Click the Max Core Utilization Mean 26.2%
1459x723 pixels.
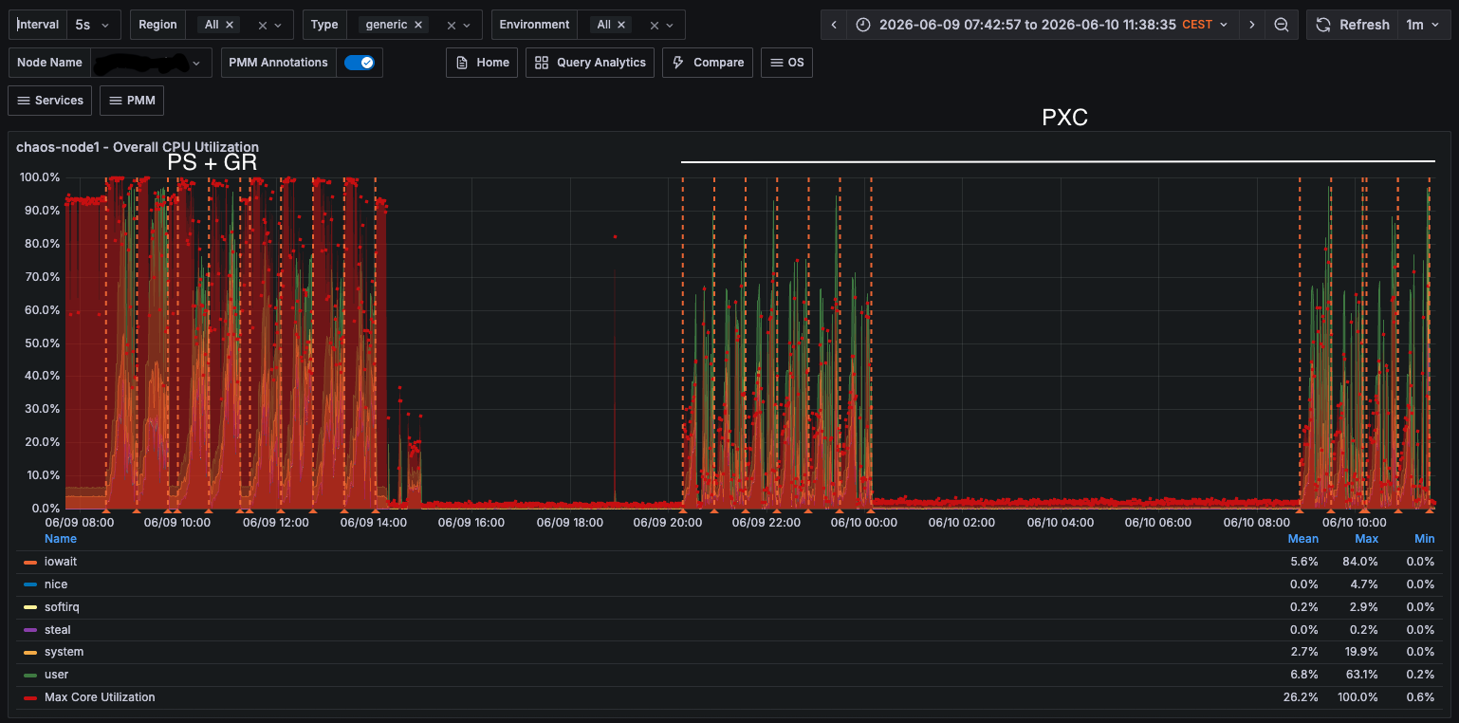[1301, 697]
